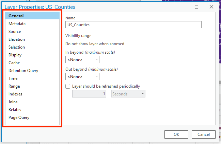The height and width of the screenshot is (144, 221).
Task: Close the Layer Properties dialog
Action: [211, 7]
